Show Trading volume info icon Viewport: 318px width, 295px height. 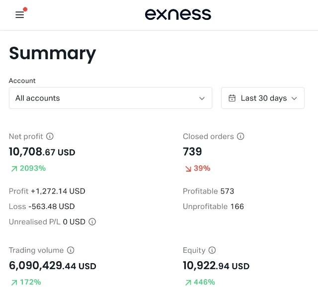(71, 250)
